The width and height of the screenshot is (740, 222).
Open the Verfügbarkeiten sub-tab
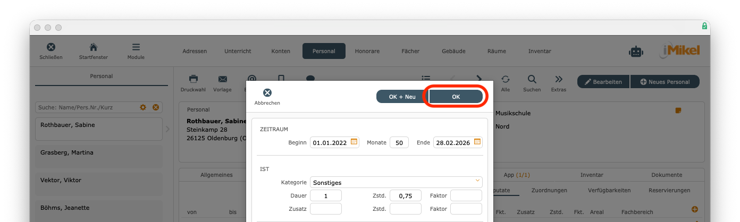click(609, 190)
